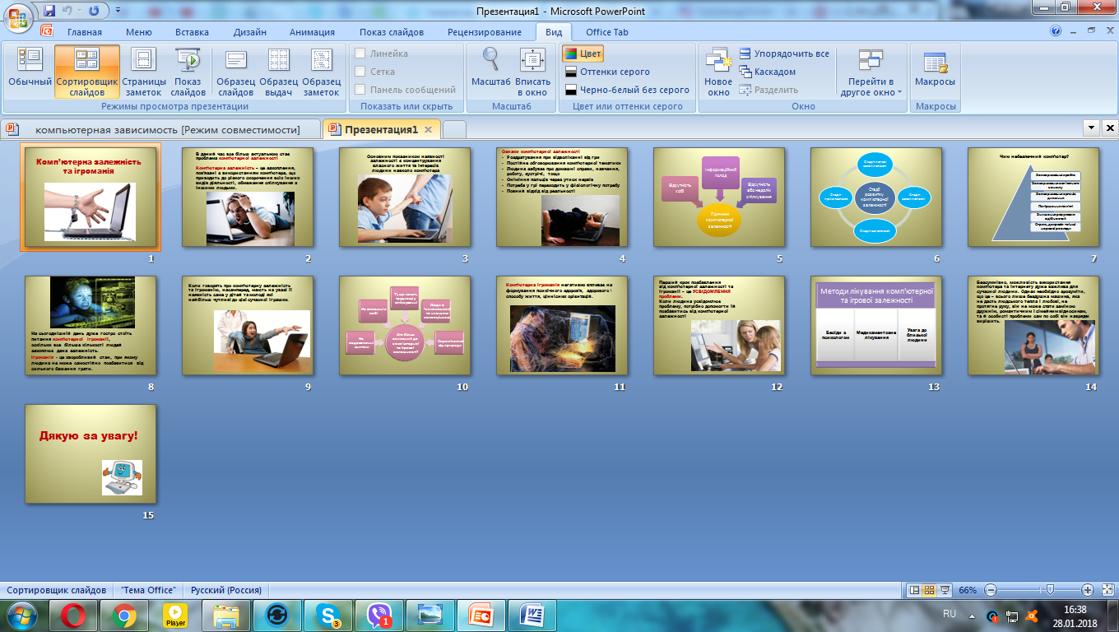
Task: Open the document tab list dropdown arrow
Action: pyautogui.click(x=1093, y=128)
